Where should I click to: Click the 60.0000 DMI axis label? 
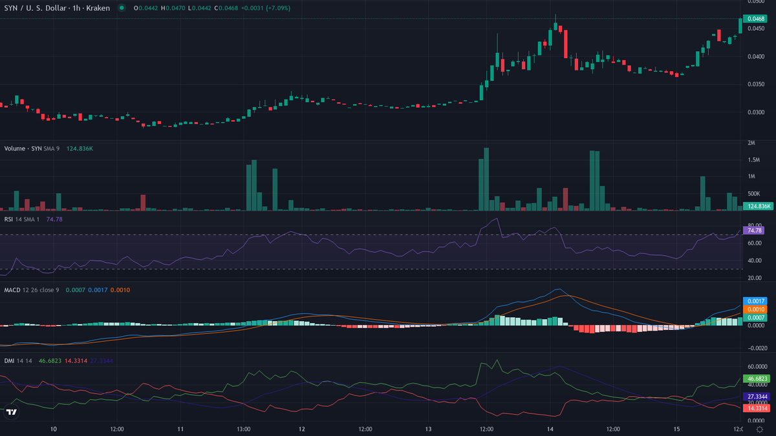[757, 366]
